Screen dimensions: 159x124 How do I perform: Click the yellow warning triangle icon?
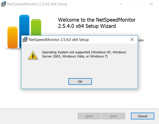(33, 55)
